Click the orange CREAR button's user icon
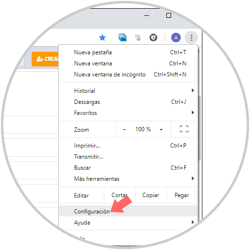Image resolution: width=250 pixels, height=250 pixels. pos(40,59)
